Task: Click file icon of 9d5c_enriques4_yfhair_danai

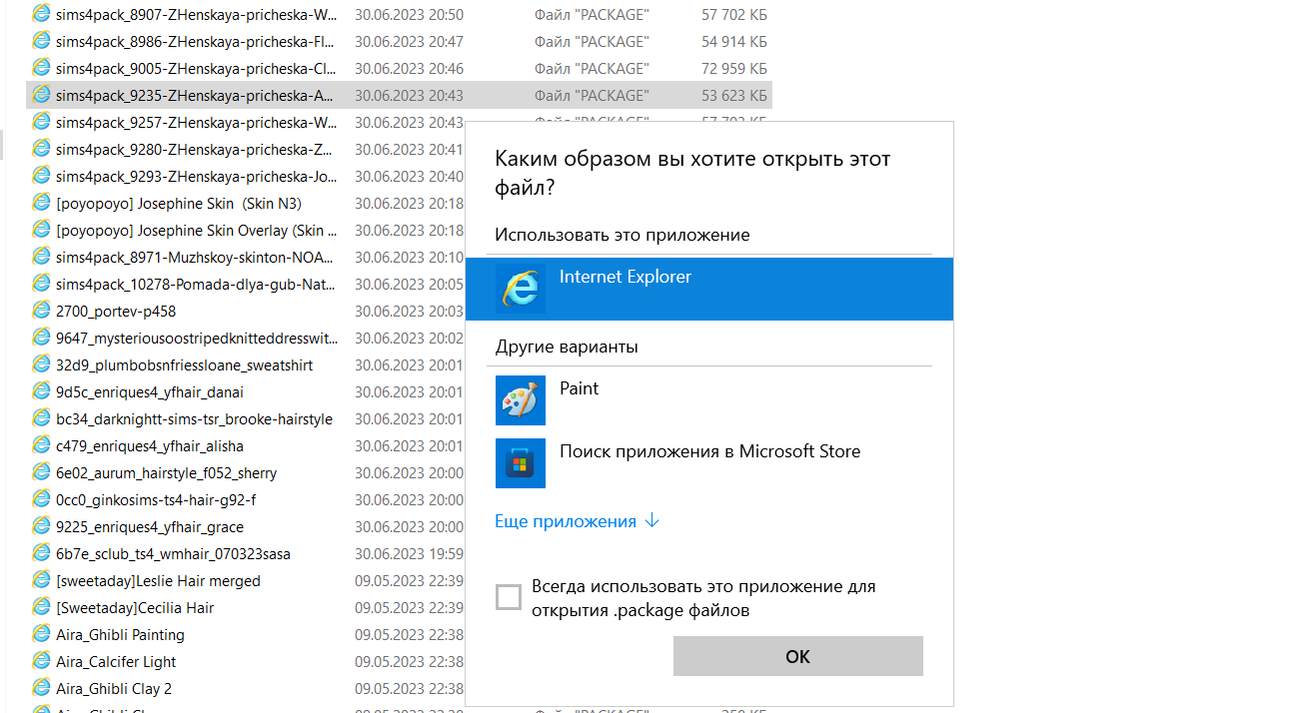Action: coord(41,391)
